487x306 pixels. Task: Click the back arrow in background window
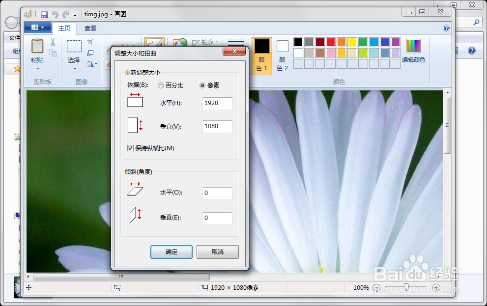(11, 23)
